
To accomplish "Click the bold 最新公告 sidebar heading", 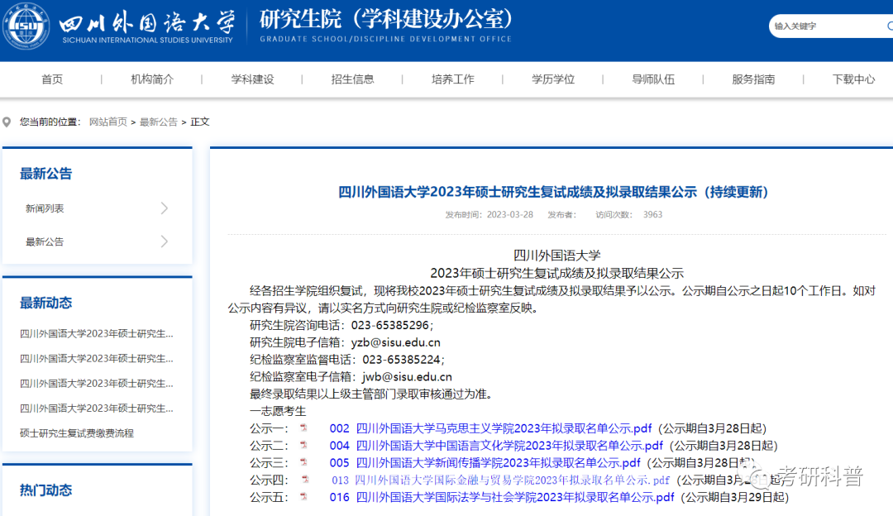I will (46, 174).
